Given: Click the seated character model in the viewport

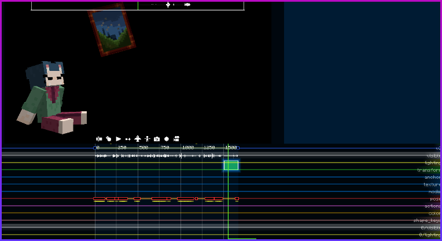Looking at the screenshot, I should (51, 97).
